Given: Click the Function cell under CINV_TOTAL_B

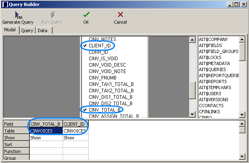Looking at the screenshot, I should 46,151.
